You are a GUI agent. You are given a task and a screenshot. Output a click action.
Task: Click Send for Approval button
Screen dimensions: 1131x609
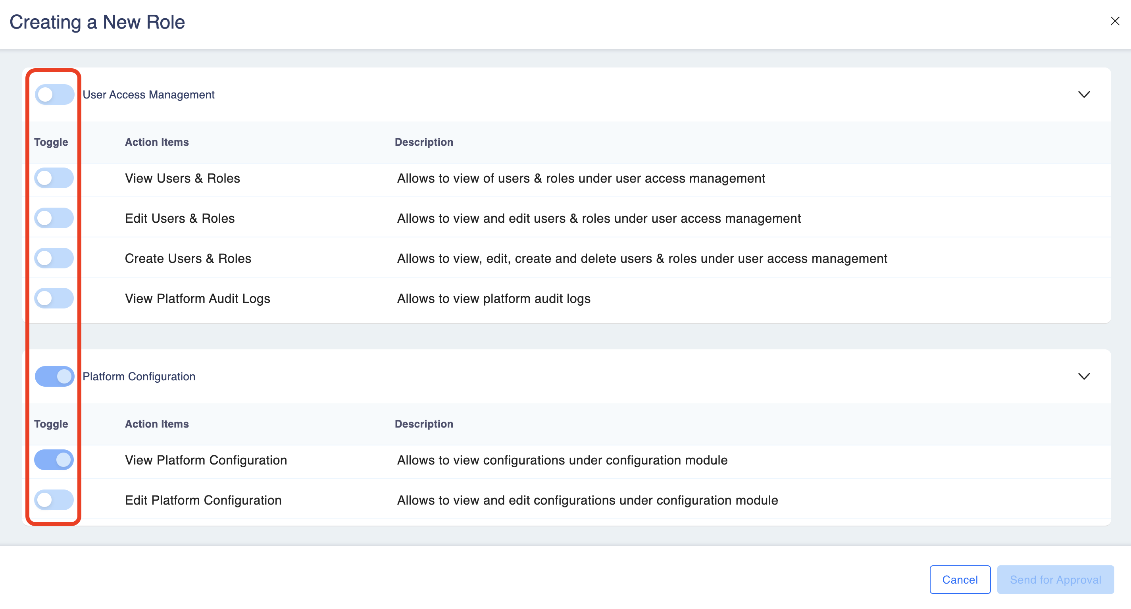(1055, 580)
